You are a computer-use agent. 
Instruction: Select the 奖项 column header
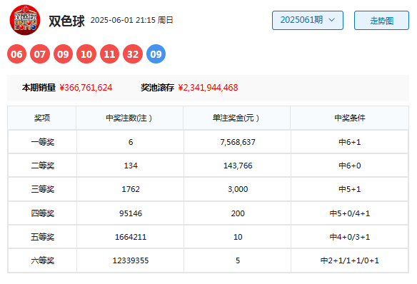(x=42, y=118)
